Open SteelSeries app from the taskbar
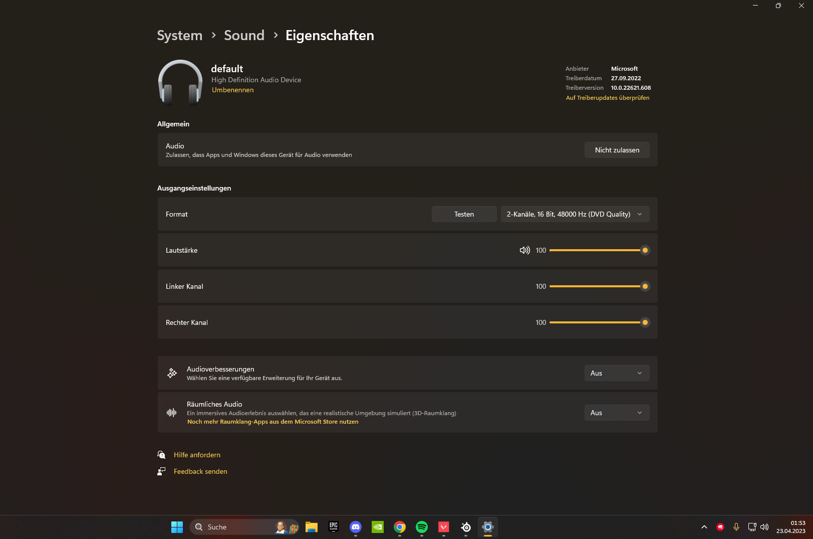 pos(466,527)
